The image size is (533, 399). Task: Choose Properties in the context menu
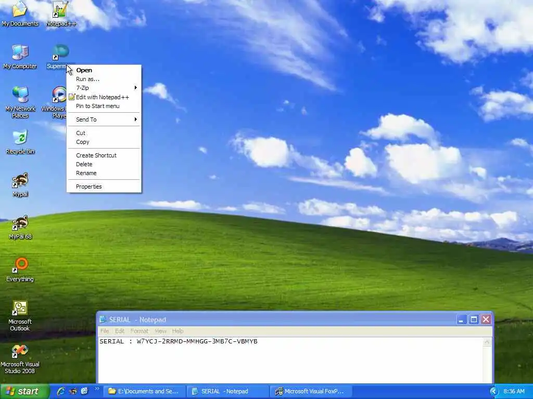[x=104, y=187]
